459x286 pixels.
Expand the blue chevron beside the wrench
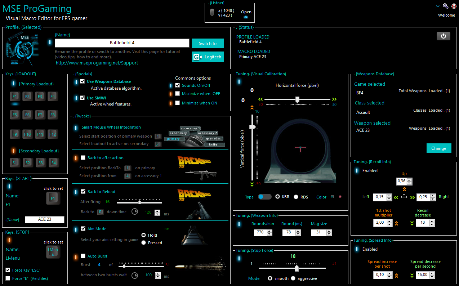[x=438, y=6]
